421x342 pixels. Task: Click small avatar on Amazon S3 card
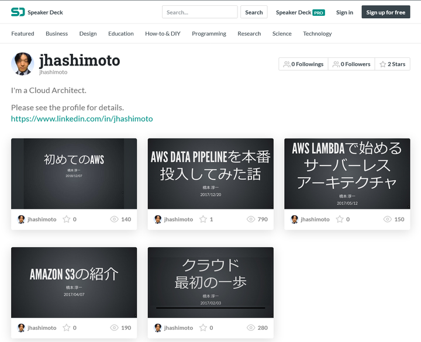point(21,328)
